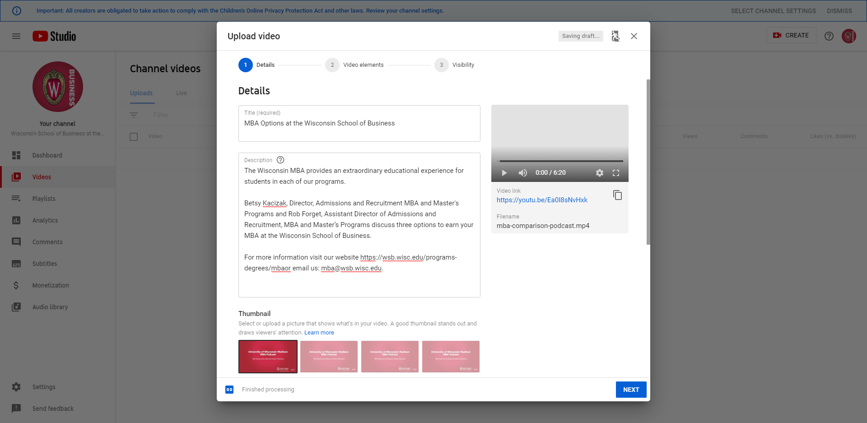Screen dimensions: 867x423
Task: Select the first thumbnail option
Action: click(x=268, y=356)
